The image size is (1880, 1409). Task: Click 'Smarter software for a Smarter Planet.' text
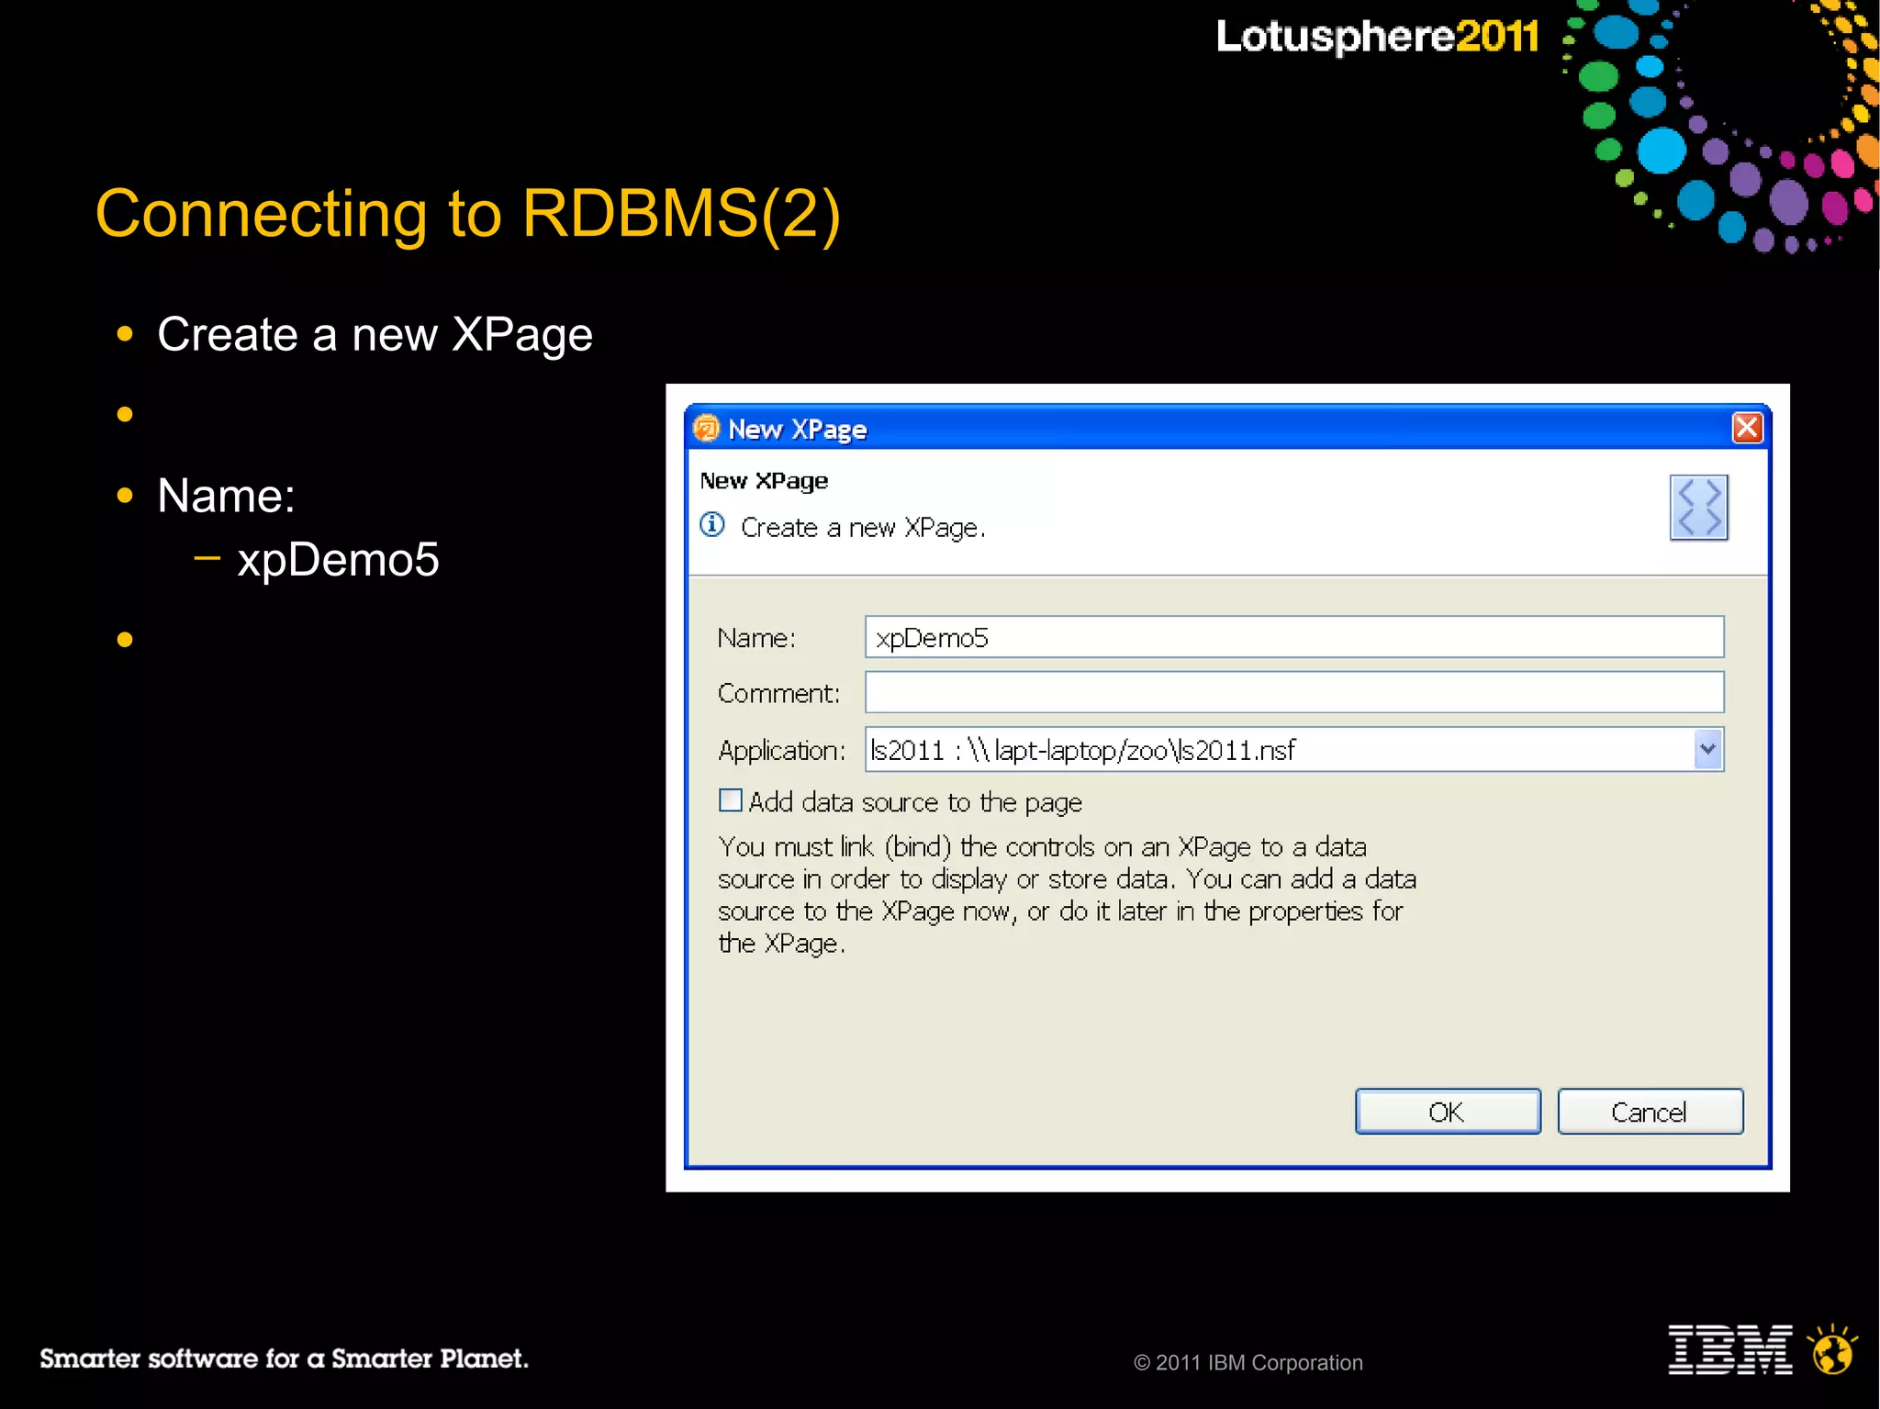point(284,1359)
